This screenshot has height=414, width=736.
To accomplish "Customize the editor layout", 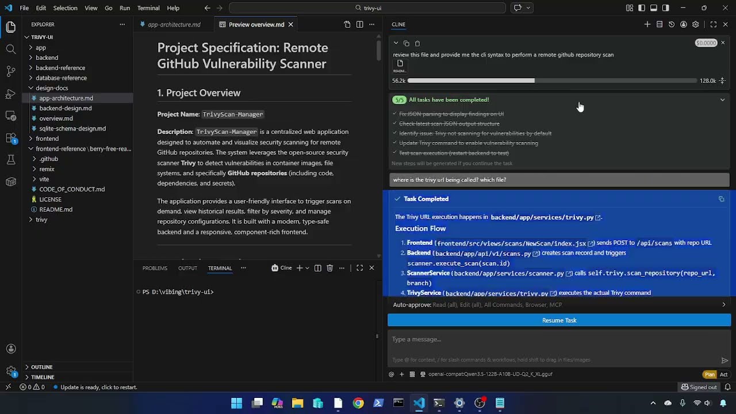I will click(630, 8).
